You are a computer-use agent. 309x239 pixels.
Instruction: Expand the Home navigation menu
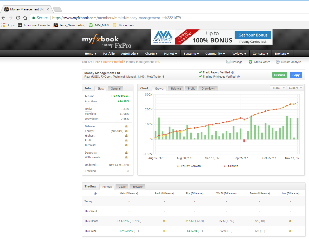tap(91, 54)
